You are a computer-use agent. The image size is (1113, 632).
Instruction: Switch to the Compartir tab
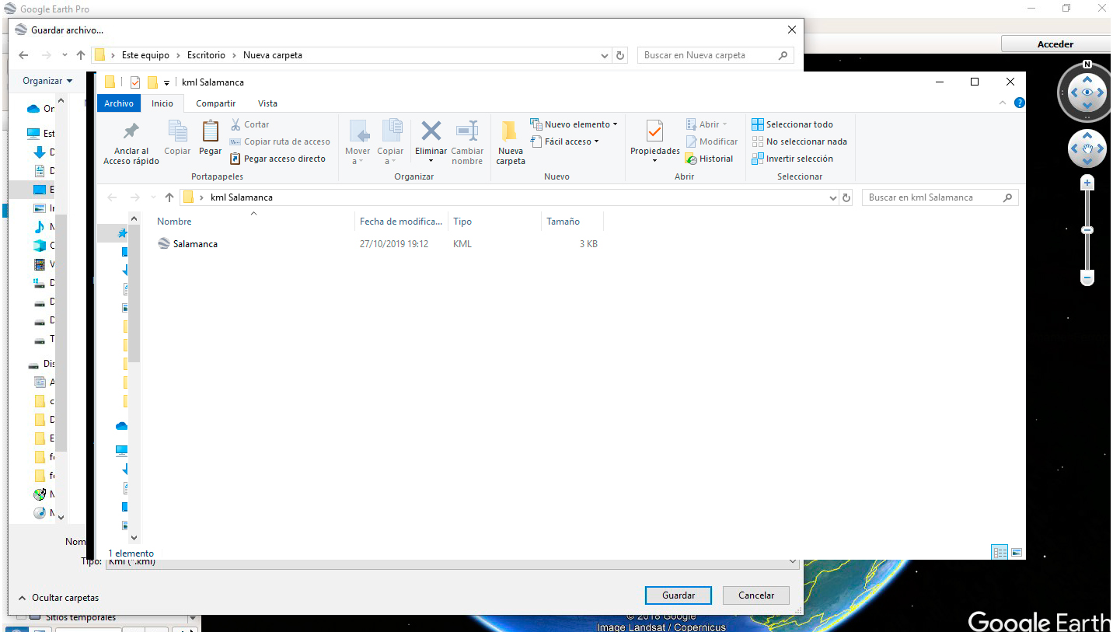pyautogui.click(x=215, y=103)
